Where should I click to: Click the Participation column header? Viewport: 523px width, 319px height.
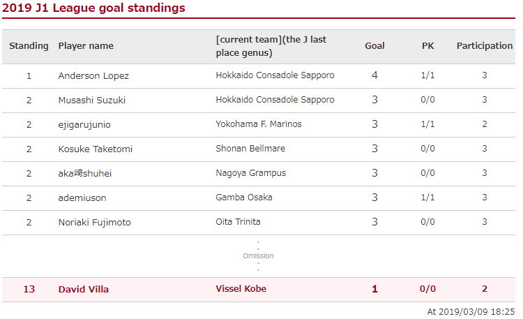click(485, 46)
